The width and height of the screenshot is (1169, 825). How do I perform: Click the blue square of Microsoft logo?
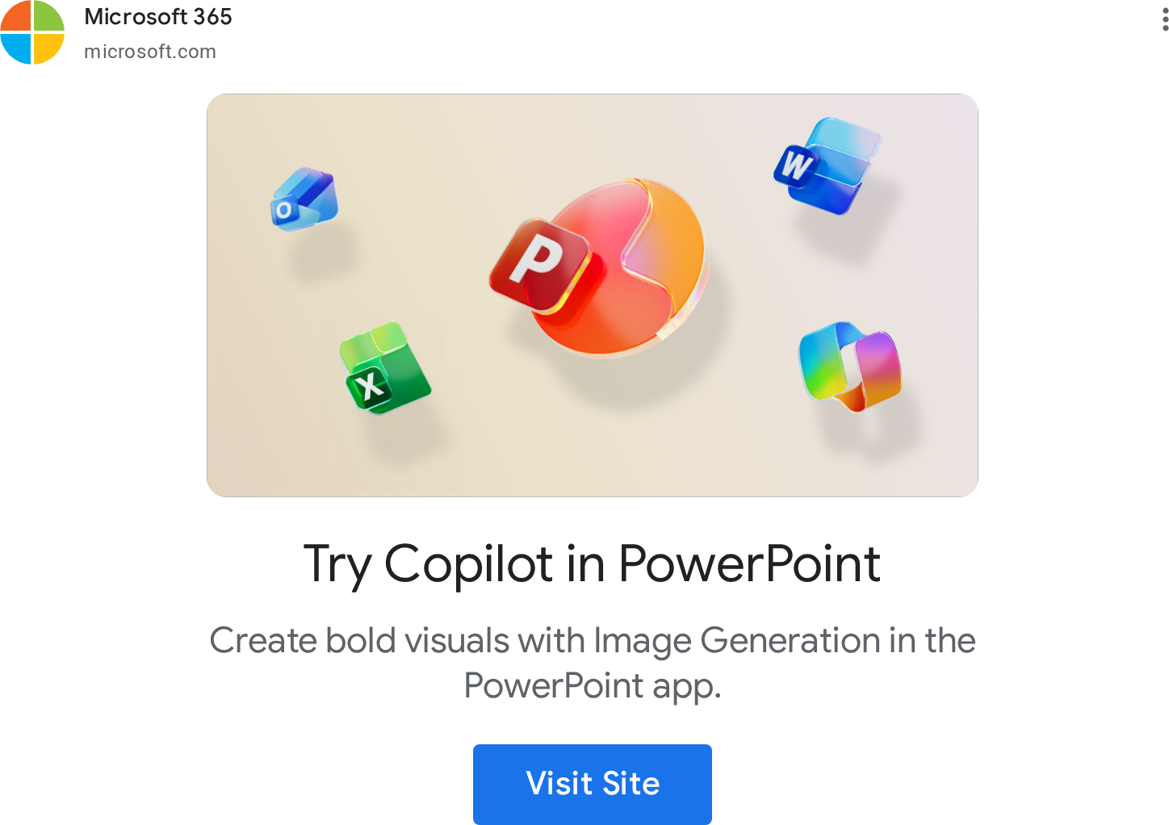pos(16,48)
